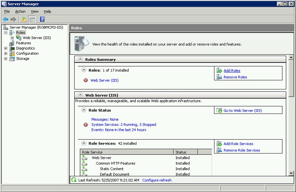The width and height of the screenshot is (296, 192).
Task: Click the Configure refresh link
Action: [x=157, y=180]
